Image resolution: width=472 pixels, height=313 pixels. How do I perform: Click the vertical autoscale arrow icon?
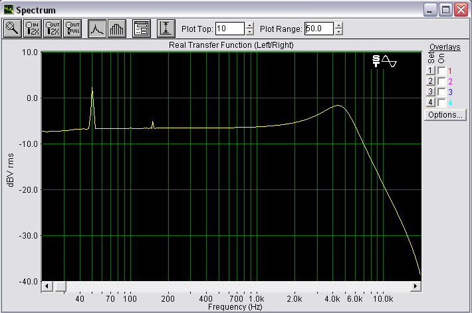pyautogui.click(x=166, y=29)
